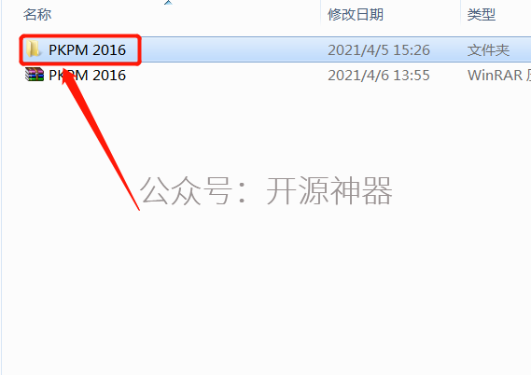This screenshot has width=531, height=375.
Task: Click blank space in the highlighted folder row
Action: pyautogui.click(x=231, y=50)
